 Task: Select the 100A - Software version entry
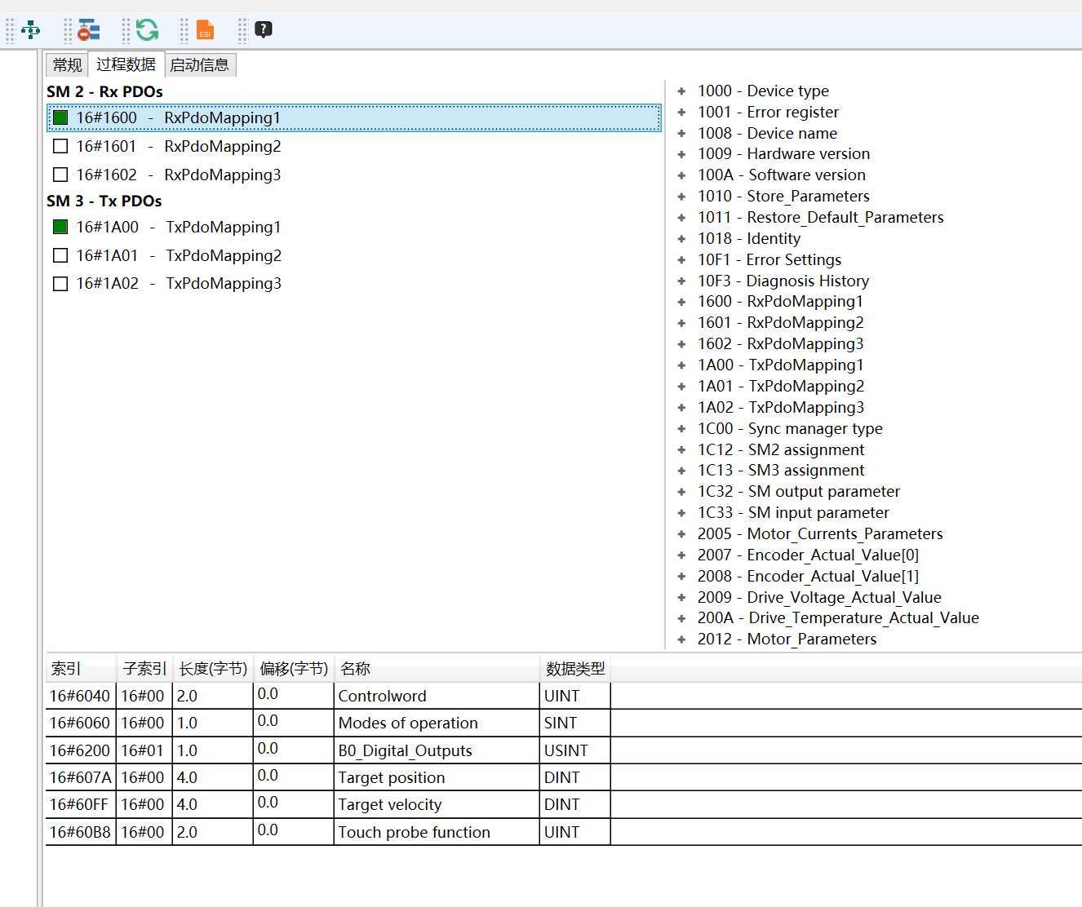click(781, 175)
